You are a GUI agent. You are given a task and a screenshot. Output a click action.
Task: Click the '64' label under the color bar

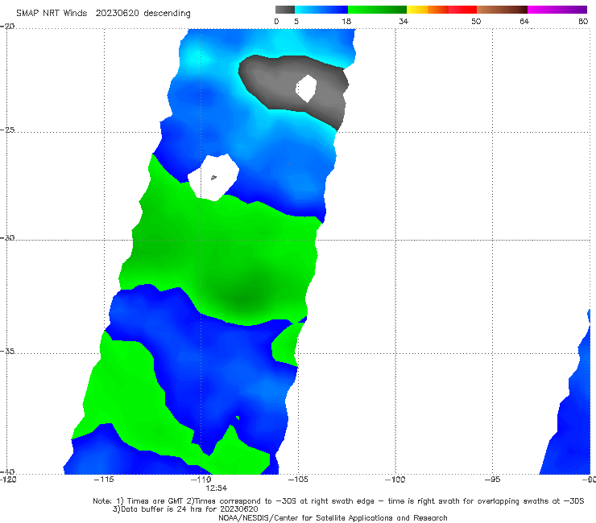[x=524, y=22]
